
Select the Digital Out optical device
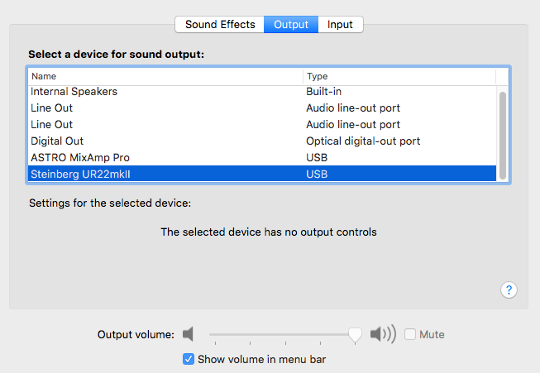click(57, 141)
